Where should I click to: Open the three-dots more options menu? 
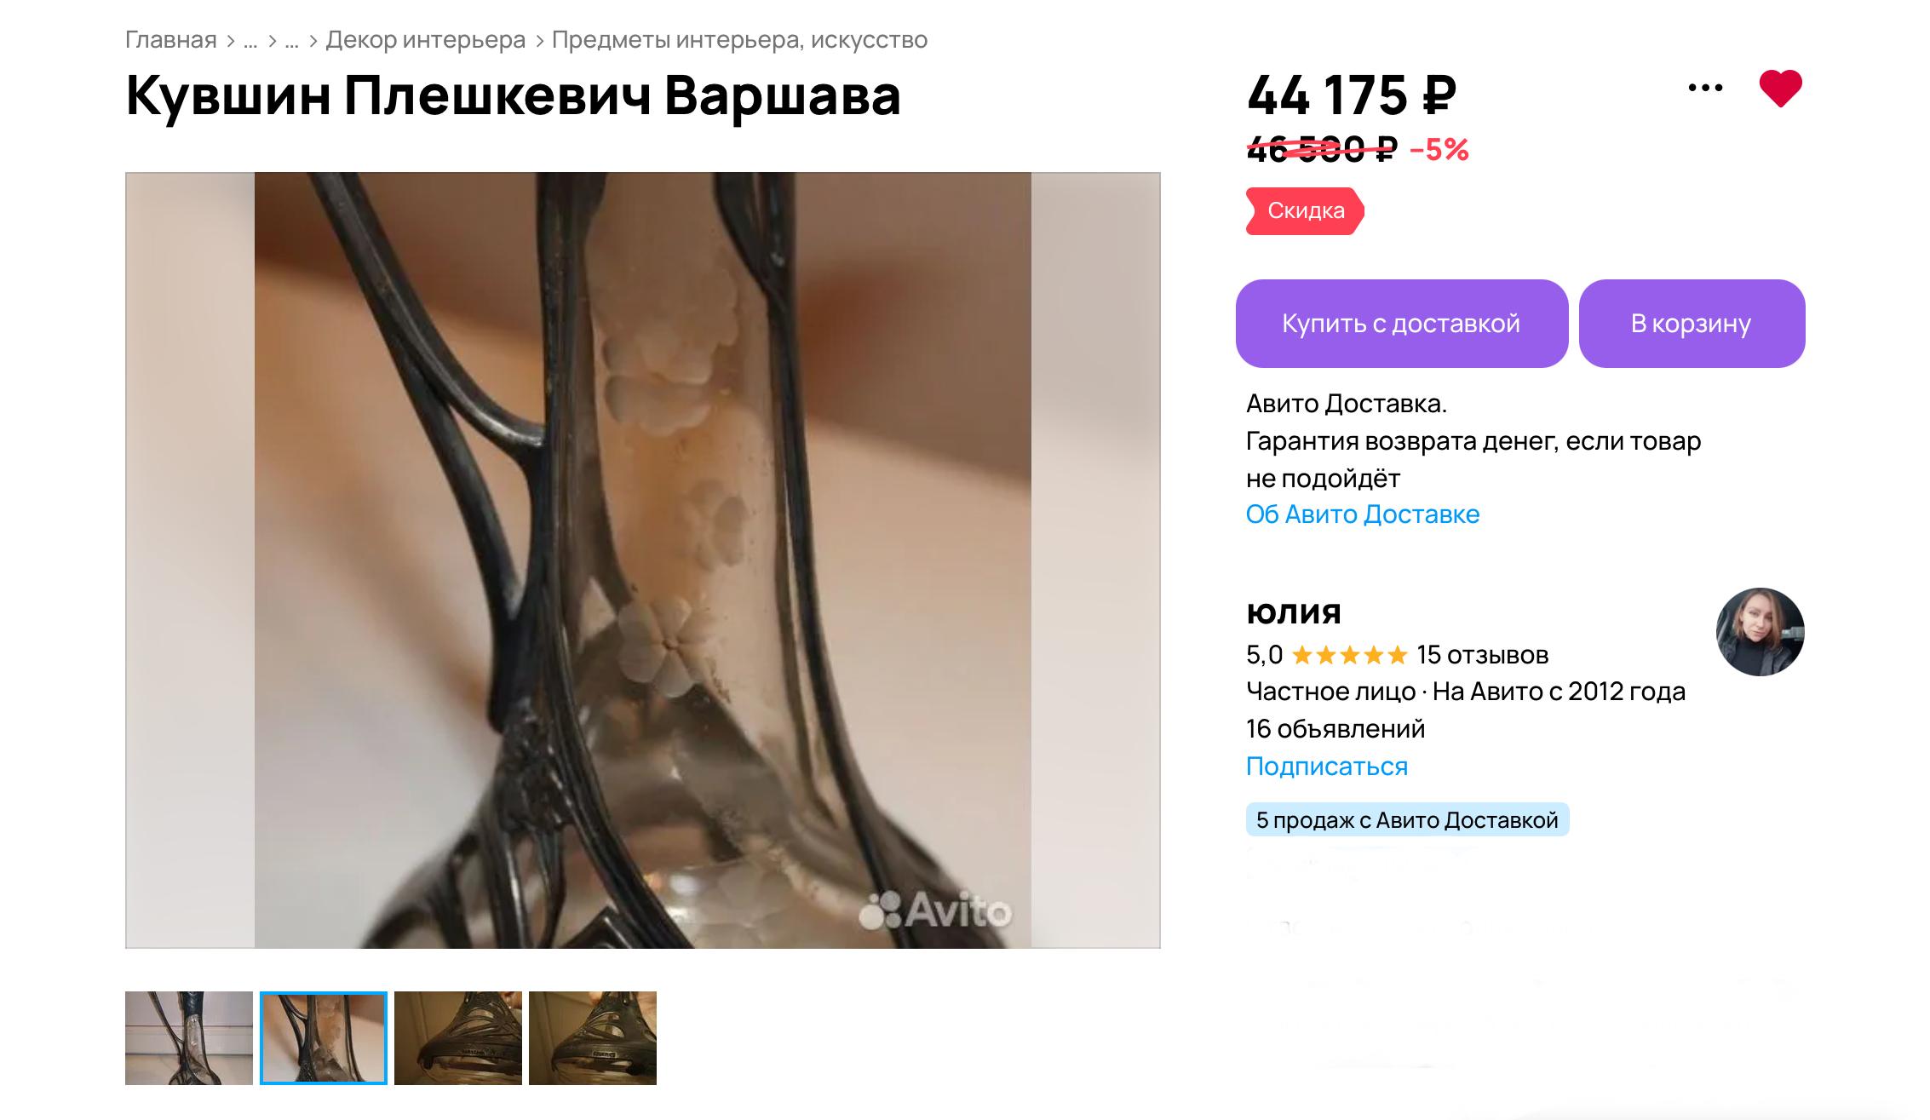[1705, 88]
